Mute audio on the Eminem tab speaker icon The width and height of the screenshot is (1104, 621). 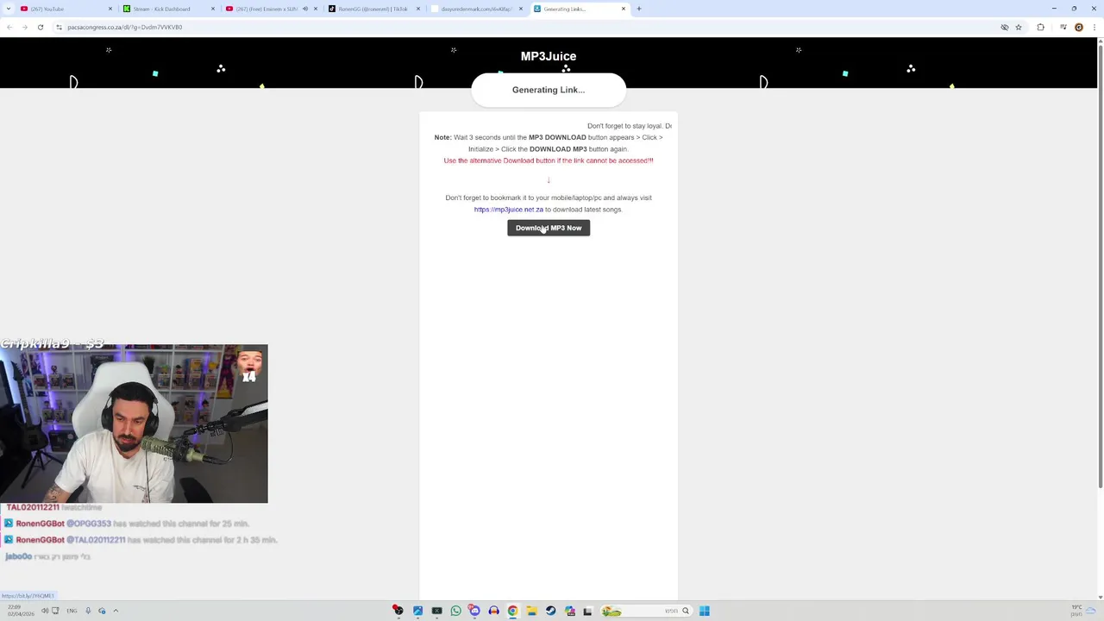(304, 9)
